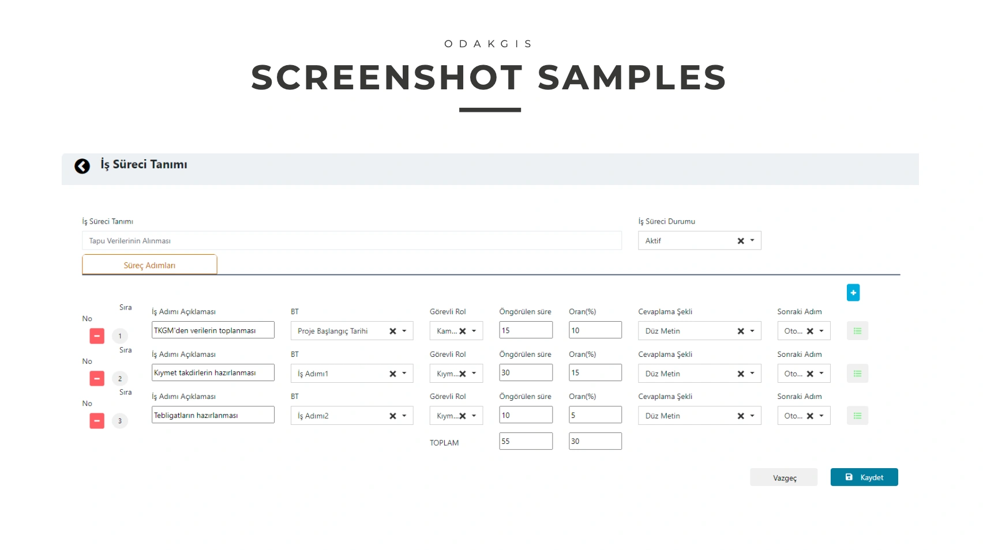Switch to the Süreç Adımları tab
Viewport: 983px width, 550px height.
tap(149, 265)
